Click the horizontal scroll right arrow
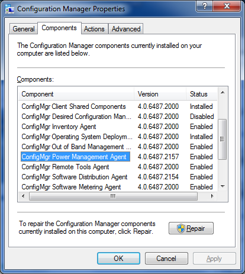This screenshot has width=245, height=274. coord(212,196)
